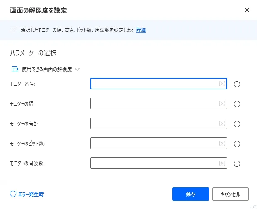The height and width of the screenshot is (209, 257).
Task: Click info icon beside モニターの高さ field
Action: coord(237,124)
